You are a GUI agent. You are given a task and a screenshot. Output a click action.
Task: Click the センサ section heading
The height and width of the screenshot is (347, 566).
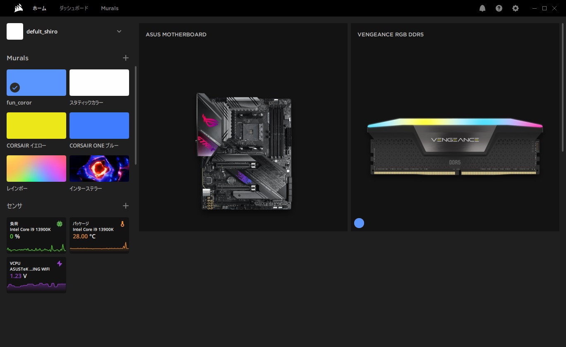14,206
